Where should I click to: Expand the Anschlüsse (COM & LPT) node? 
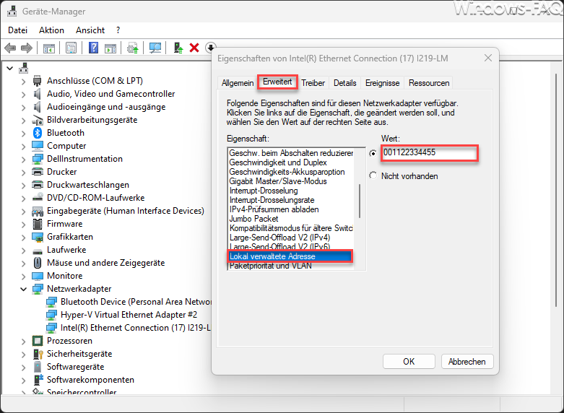tap(23, 82)
